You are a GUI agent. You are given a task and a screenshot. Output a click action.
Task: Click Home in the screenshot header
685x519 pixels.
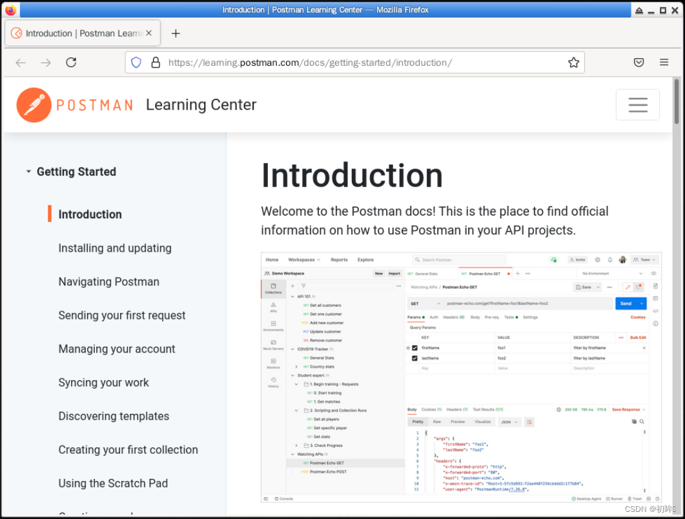(x=272, y=259)
